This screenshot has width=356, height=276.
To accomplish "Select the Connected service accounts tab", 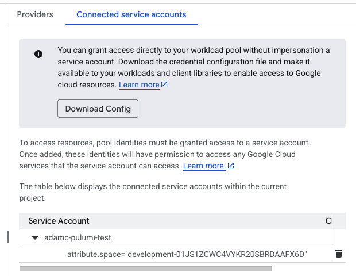I will [x=131, y=14].
